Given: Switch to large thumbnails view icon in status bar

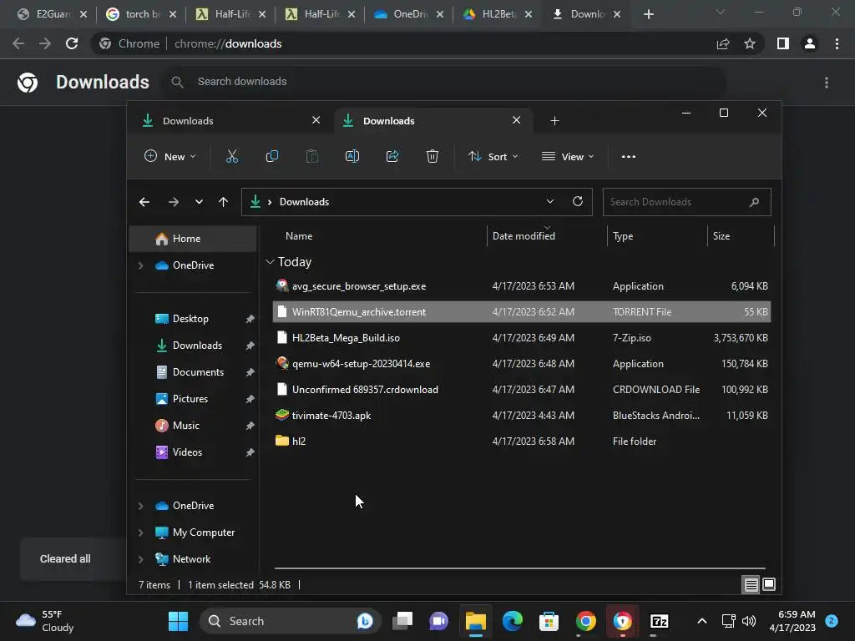Looking at the screenshot, I should [769, 585].
